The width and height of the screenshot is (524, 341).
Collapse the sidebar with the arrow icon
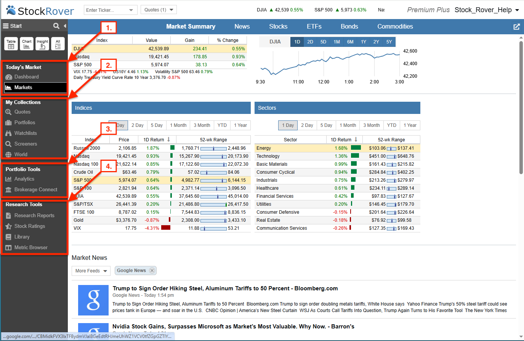(x=65, y=26)
